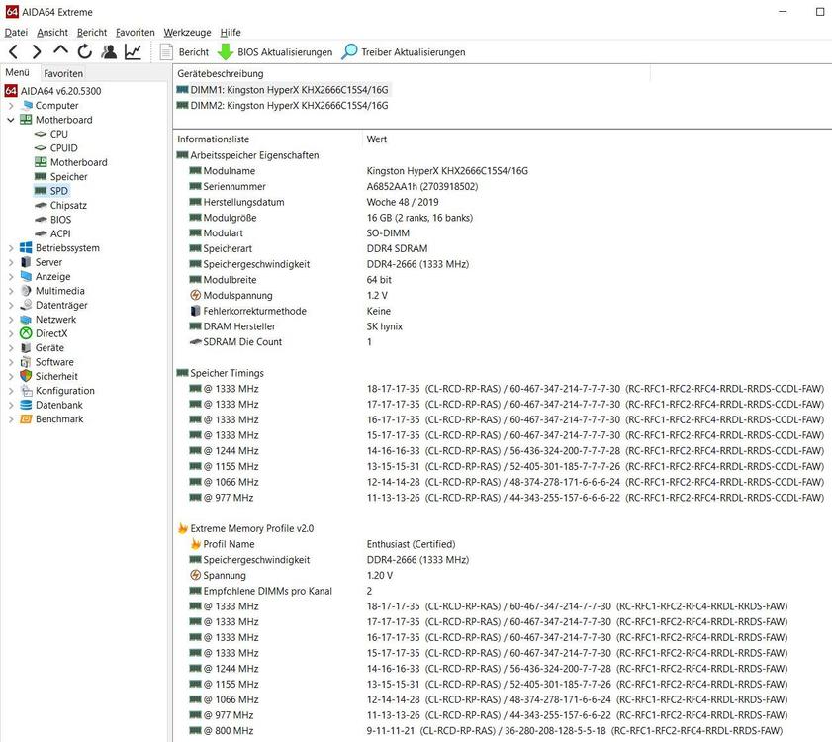Image resolution: width=832 pixels, height=742 pixels.
Task: Refresh the page with the reload icon
Action: tap(84, 52)
